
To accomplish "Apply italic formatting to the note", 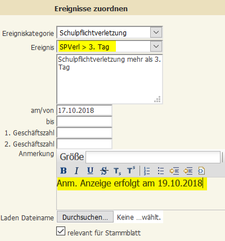I will click(76, 171).
